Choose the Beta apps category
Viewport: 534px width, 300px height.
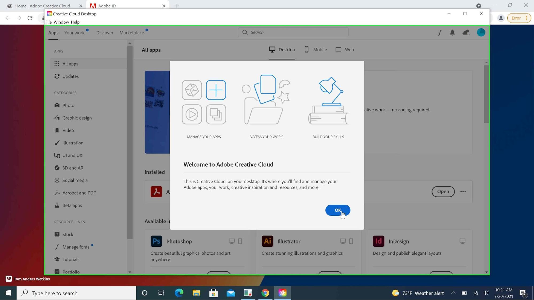72,205
